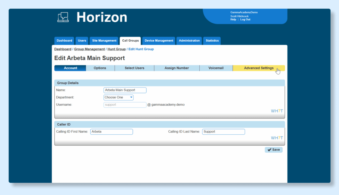Screen dimensions: 339x195
Task: Follow the Dashboard breadcrumb link
Action: tap(63, 49)
